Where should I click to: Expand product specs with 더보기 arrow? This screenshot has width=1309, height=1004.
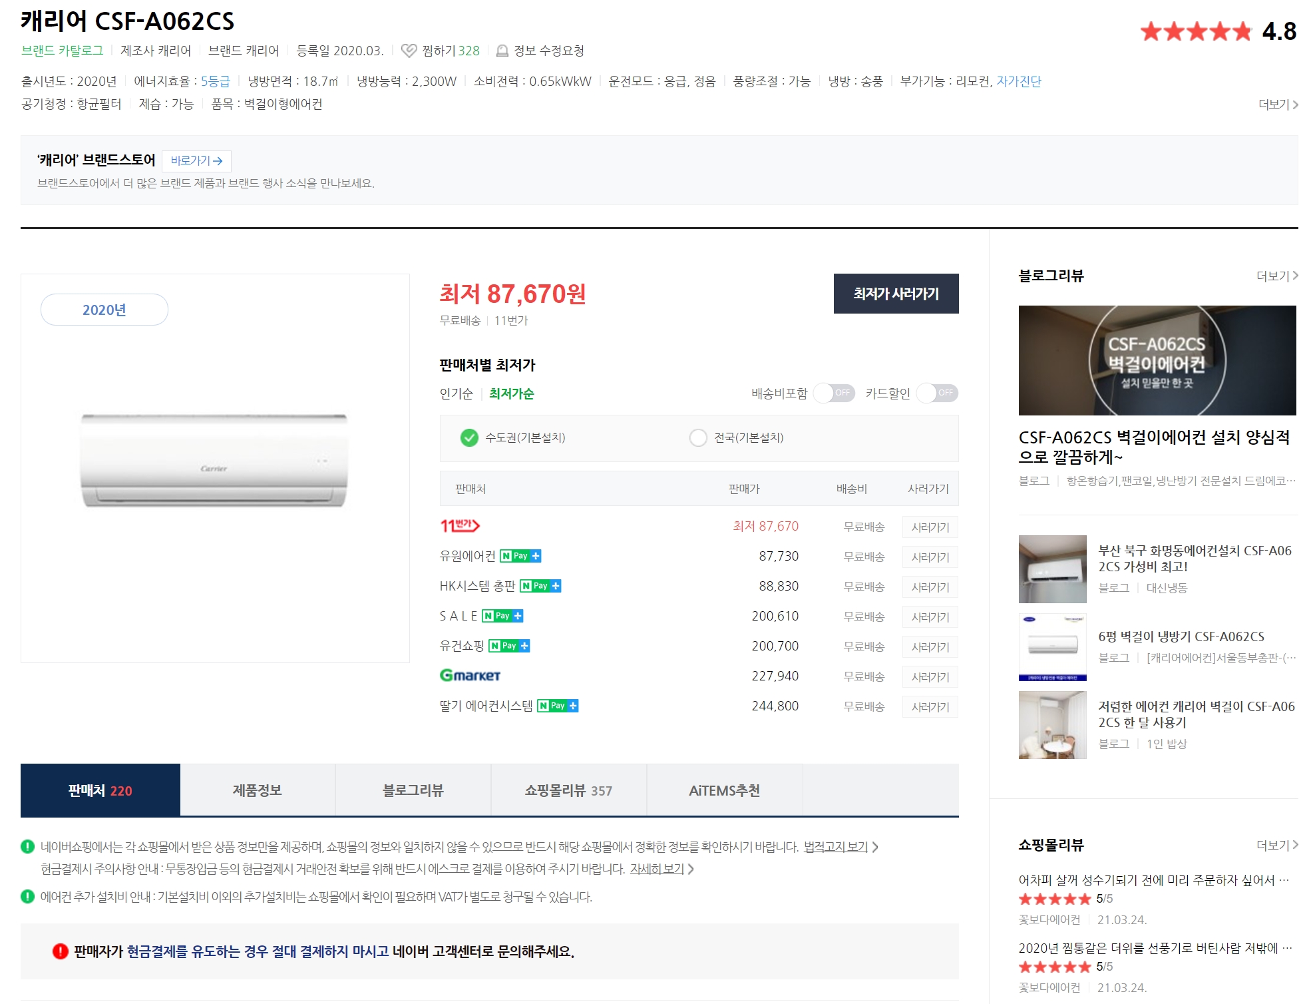[1278, 105]
